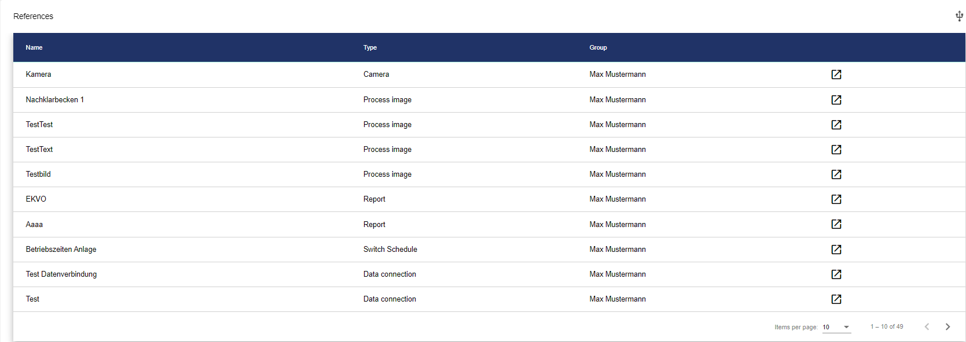Go to the next page of references
This screenshot has width=966, height=342.
pyautogui.click(x=947, y=327)
